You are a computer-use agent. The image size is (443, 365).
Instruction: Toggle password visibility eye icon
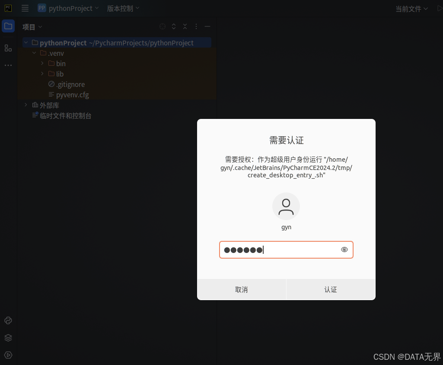(x=344, y=250)
